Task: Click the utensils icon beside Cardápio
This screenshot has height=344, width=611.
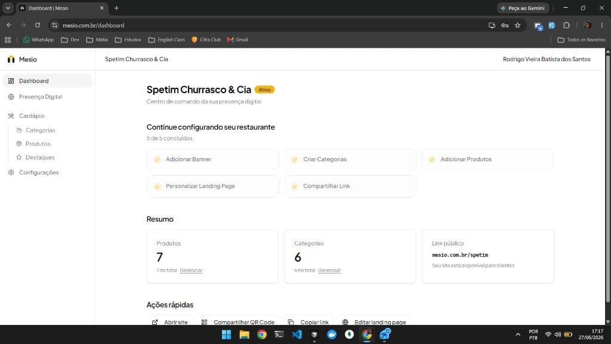Action: tap(11, 116)
